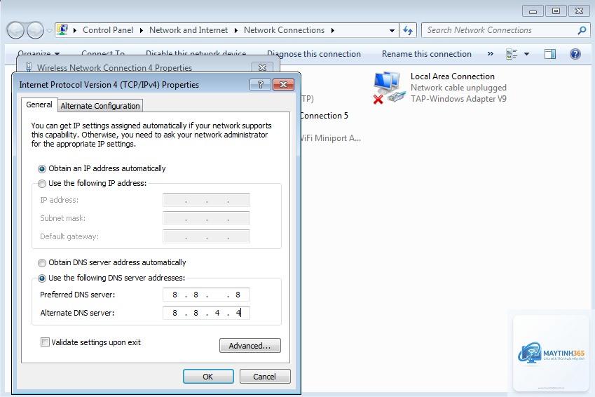Switch to the General tab

(x=39, y=105)
